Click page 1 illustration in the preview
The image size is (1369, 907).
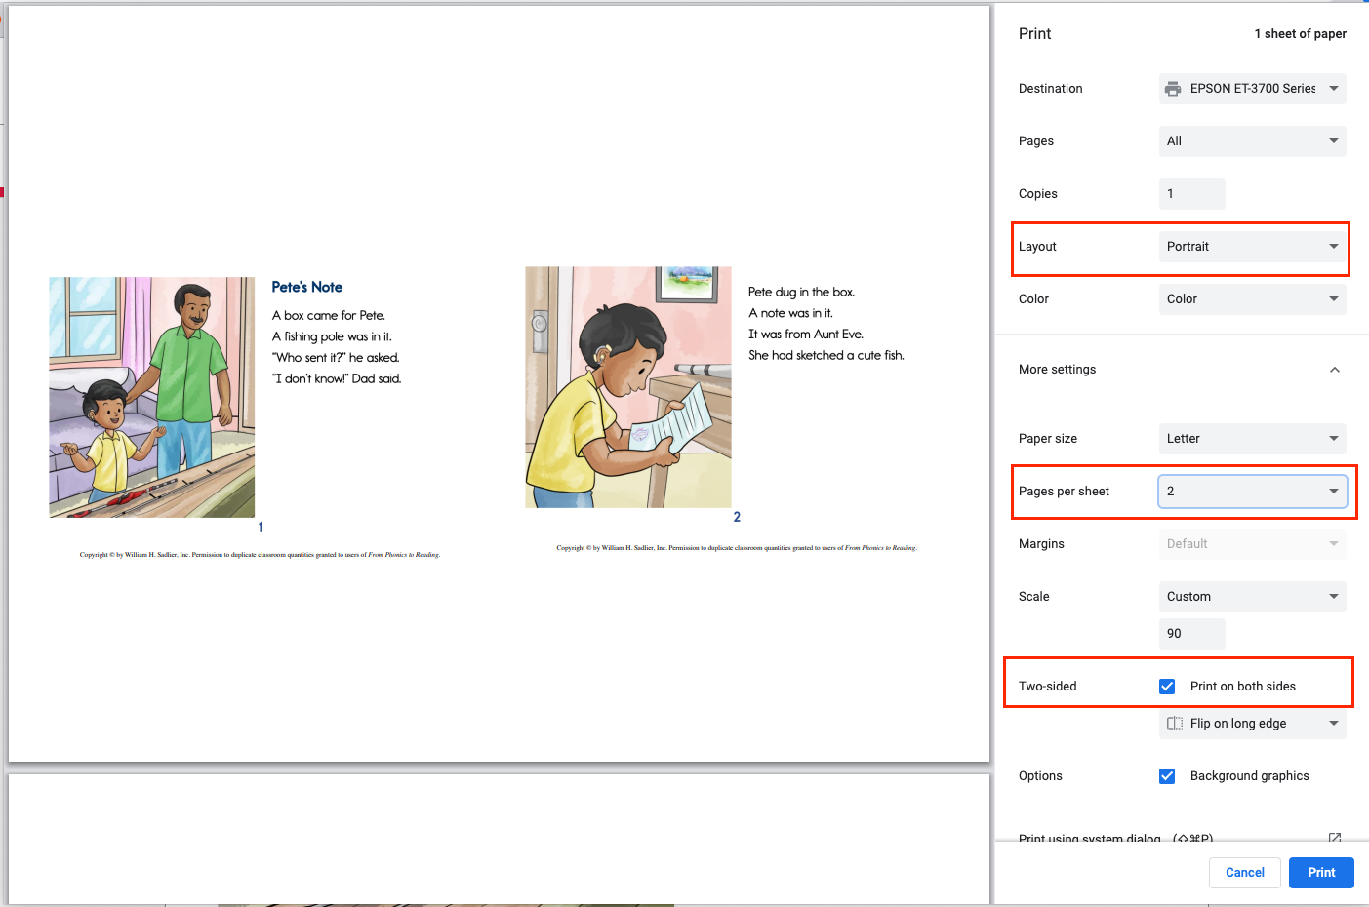coord(152,397)
